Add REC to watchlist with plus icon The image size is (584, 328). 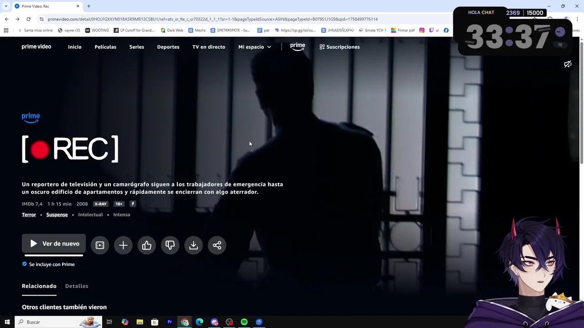point(123,245)
